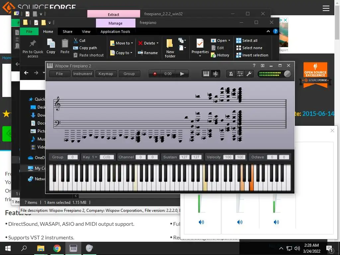The width and height of the screenshot is (340, 255).
Task: Click the 0:00 playback time display
Action: point(168,74)
